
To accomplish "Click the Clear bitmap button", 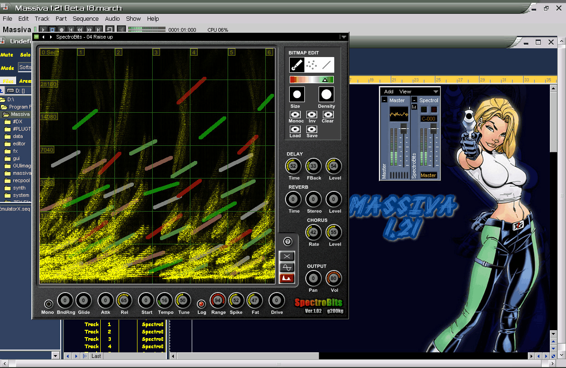I will pyautogui.click(x=328, y=115).
